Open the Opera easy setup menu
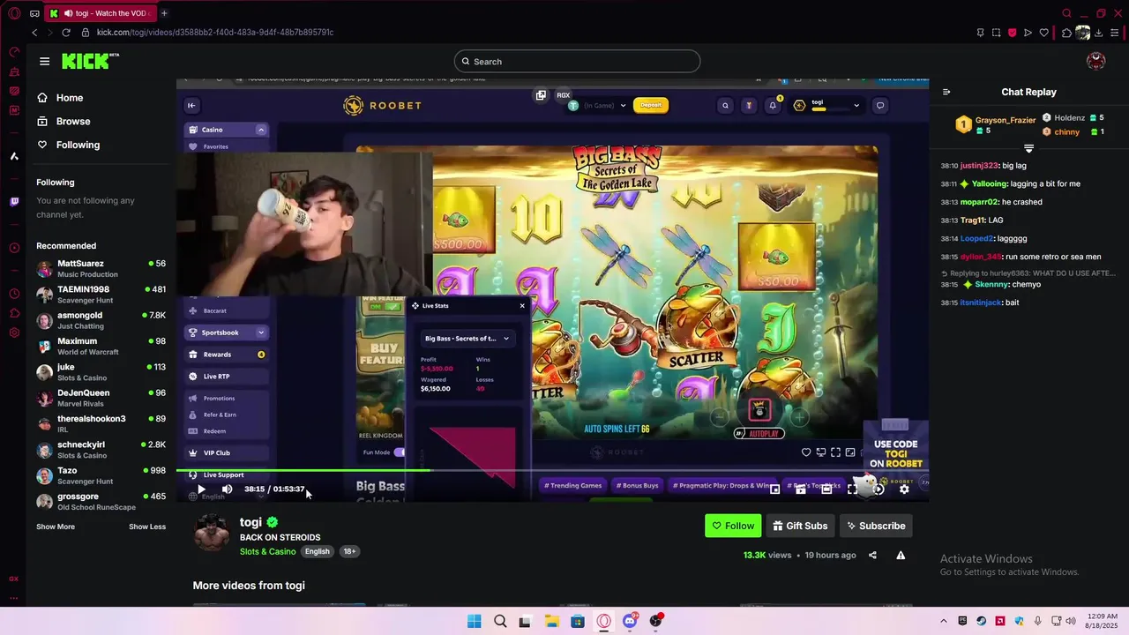This screenshot has width=1129, height=635. (x=1117, y=33)
